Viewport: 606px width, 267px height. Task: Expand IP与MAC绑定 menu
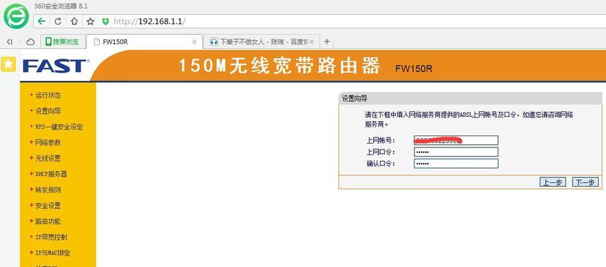point(53,253)
